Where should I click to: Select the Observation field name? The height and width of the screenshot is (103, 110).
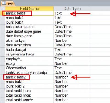point(29,68)
